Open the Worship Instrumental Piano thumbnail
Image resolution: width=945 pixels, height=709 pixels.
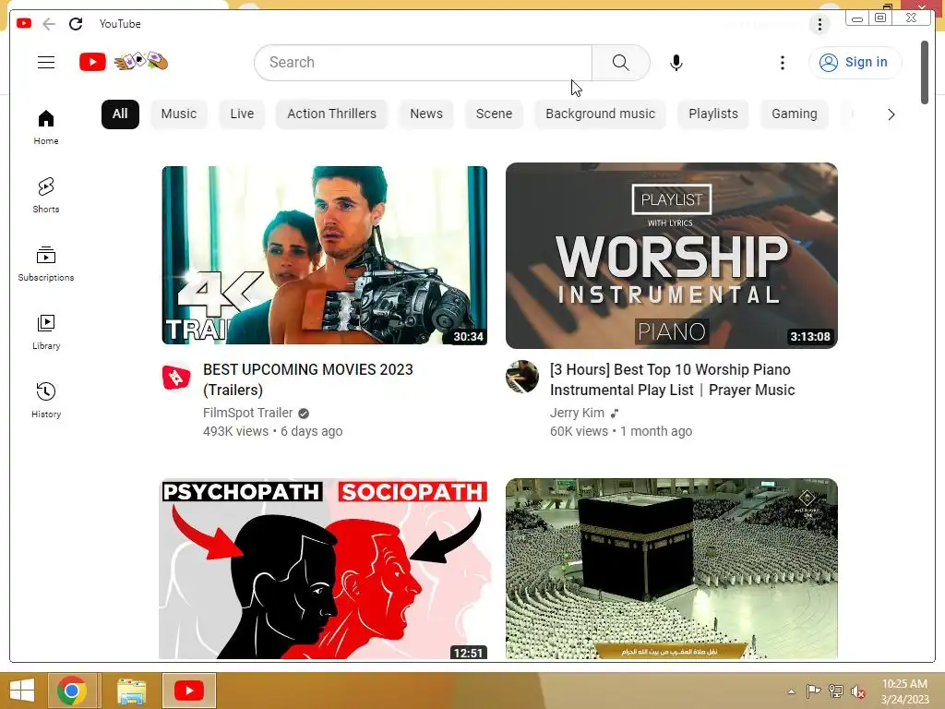click(x=672, y=255)
